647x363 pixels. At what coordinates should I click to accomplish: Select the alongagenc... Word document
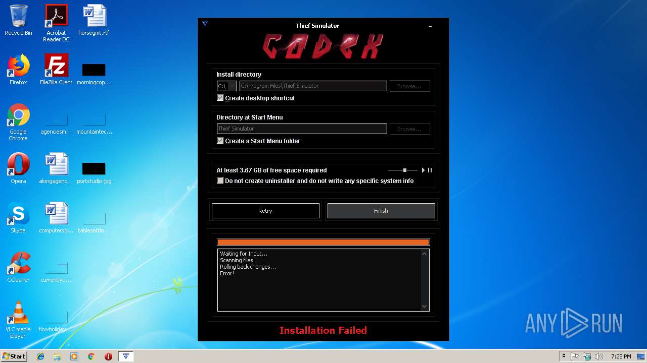click(56, 168)
